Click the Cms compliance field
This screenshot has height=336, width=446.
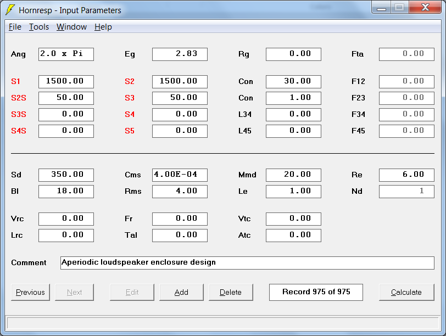point(180,175)
